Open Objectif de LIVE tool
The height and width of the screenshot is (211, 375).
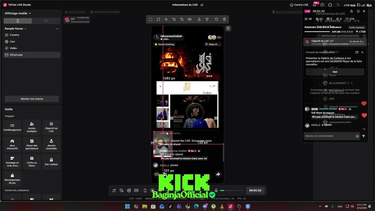(51, 127)
